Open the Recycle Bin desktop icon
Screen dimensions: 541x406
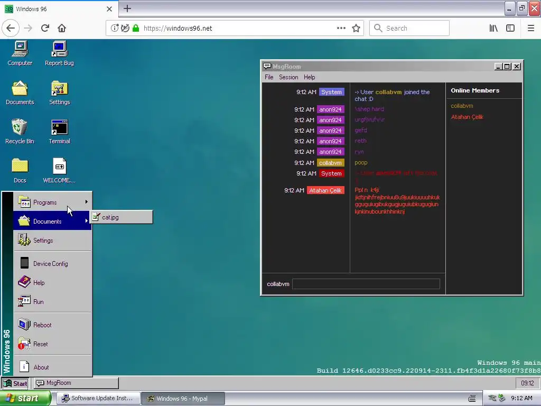(x=20, y=131)
